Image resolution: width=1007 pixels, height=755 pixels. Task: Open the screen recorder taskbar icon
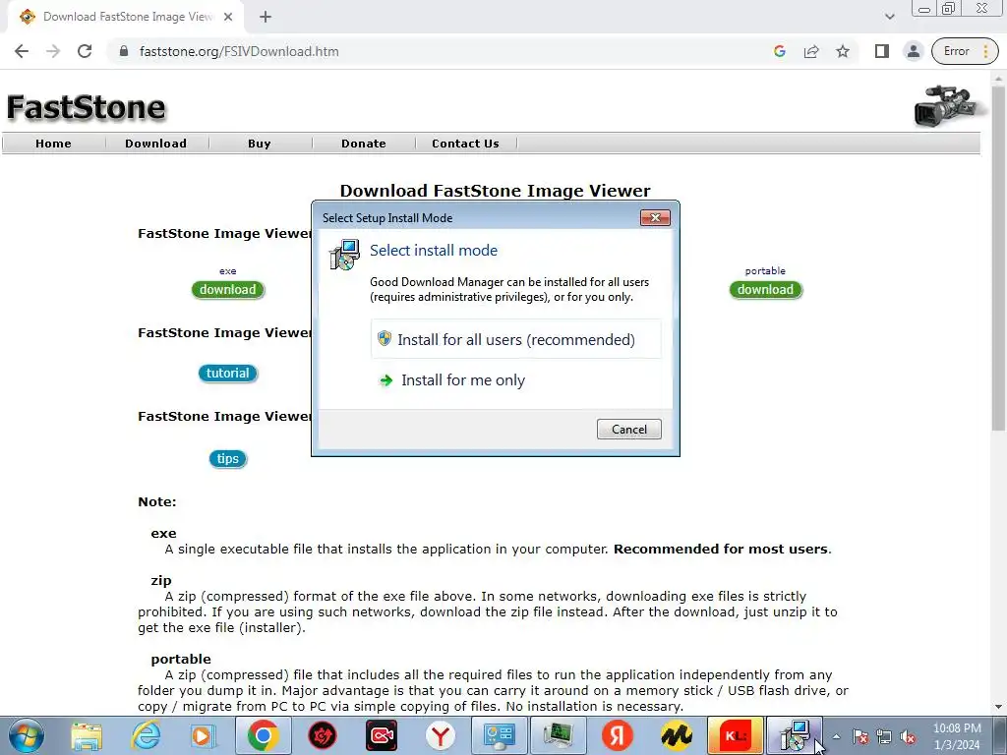click(x=382, y=735)
